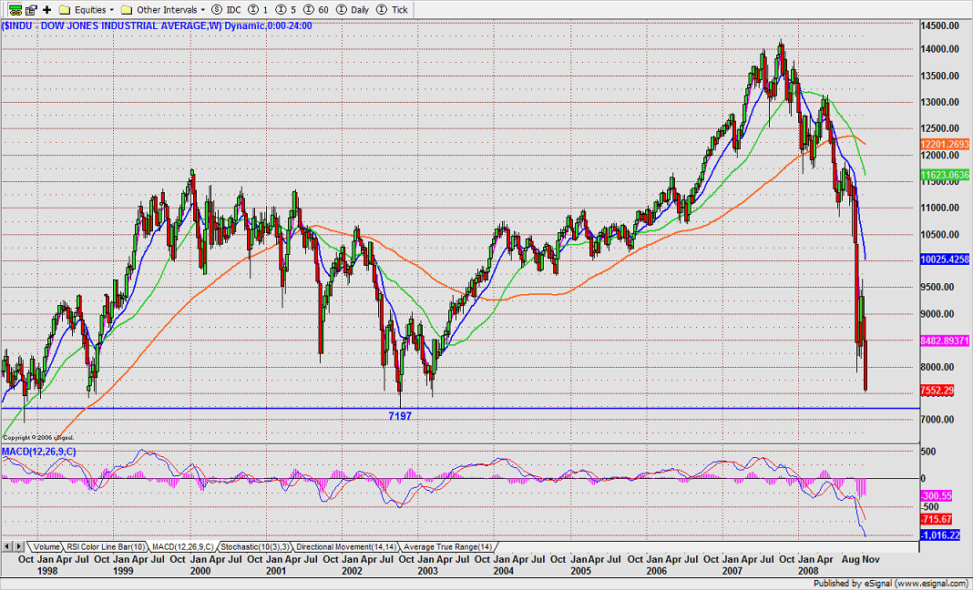Expand the Equities dropdown arrow
Viewport: 973px width, 590px height.
(x=112, y=10)
